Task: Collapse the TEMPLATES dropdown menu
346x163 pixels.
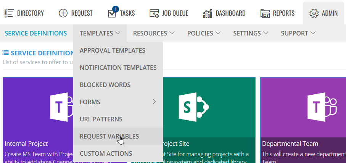Action: coord(100,33)
